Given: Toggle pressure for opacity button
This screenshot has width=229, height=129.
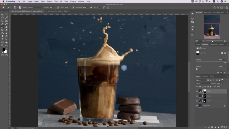Looking at the screenshot, I should click(x=58, y=8).
